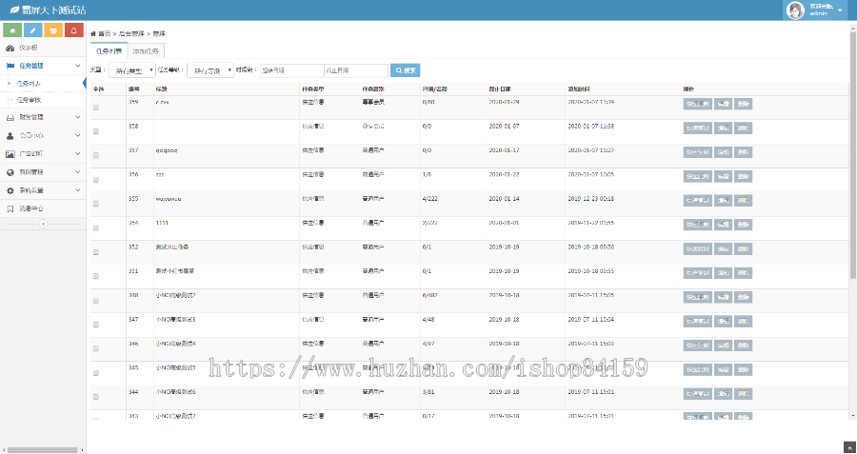Image resolution: width=857 pixels, height=454 pixels.
Task: Click the home icon in the breadcrumb
Action: [93, 34]
